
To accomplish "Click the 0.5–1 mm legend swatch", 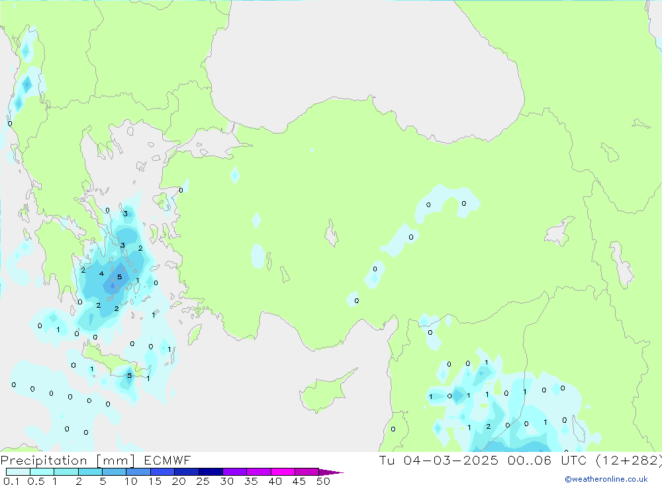I will (x=42, y=472).
